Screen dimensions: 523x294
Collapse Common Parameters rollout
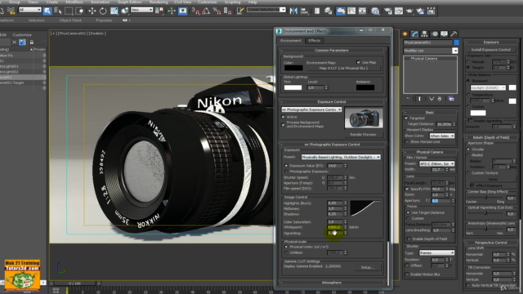tap(332, 51)
